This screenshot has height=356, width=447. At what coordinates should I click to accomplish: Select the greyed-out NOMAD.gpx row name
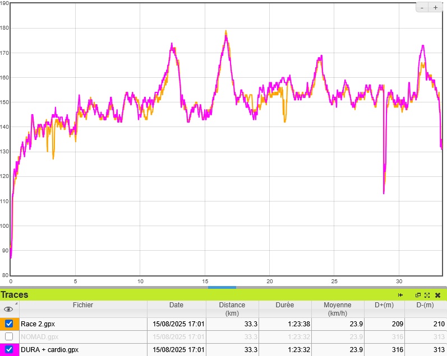[x=39, y=336]
